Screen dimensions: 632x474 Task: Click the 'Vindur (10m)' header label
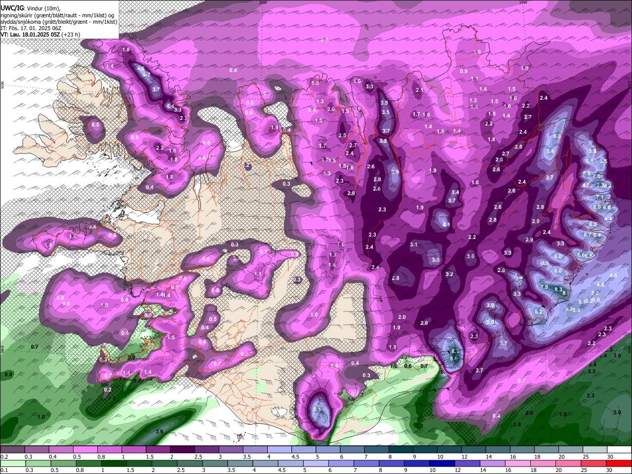tap(42, 8)
